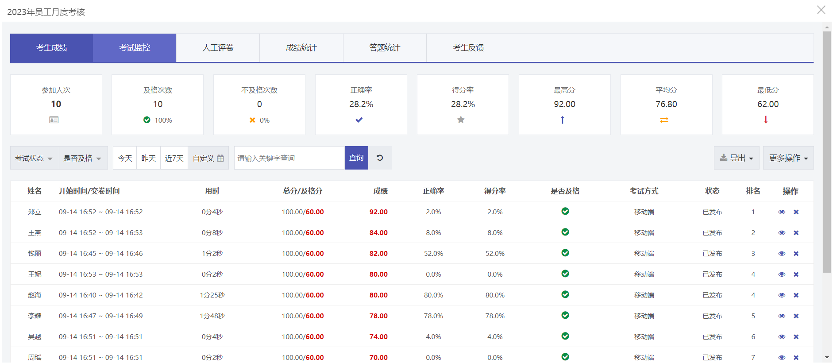Open the 是否及格 filter dropdown

pos(83,158)
